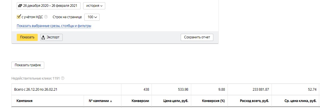The width and height of the screenshot is (320, 108).
Task: Click the Сохранить отчет button
Action: point(197,38)
